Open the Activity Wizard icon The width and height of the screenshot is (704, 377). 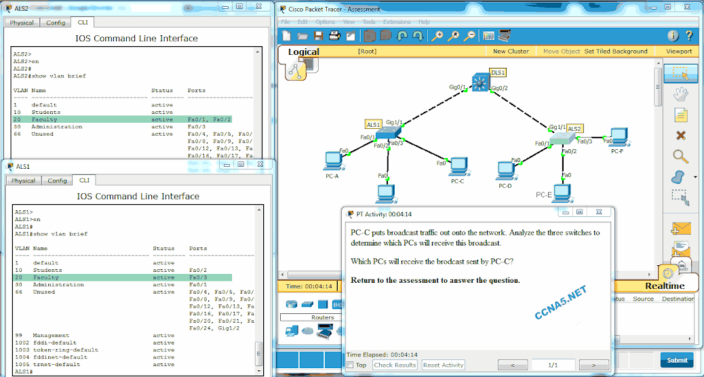click(351, 36)
